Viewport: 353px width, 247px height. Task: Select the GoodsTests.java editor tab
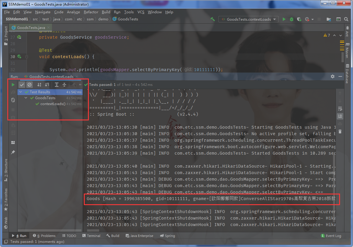click(x=31, y=27)
